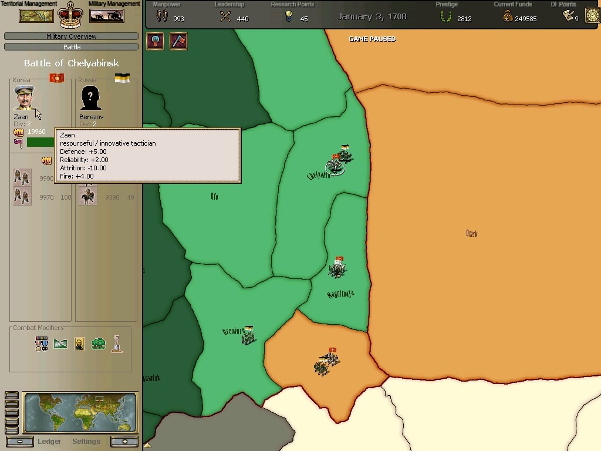
Task: Click the red flag map button
Action: point(178,41)
